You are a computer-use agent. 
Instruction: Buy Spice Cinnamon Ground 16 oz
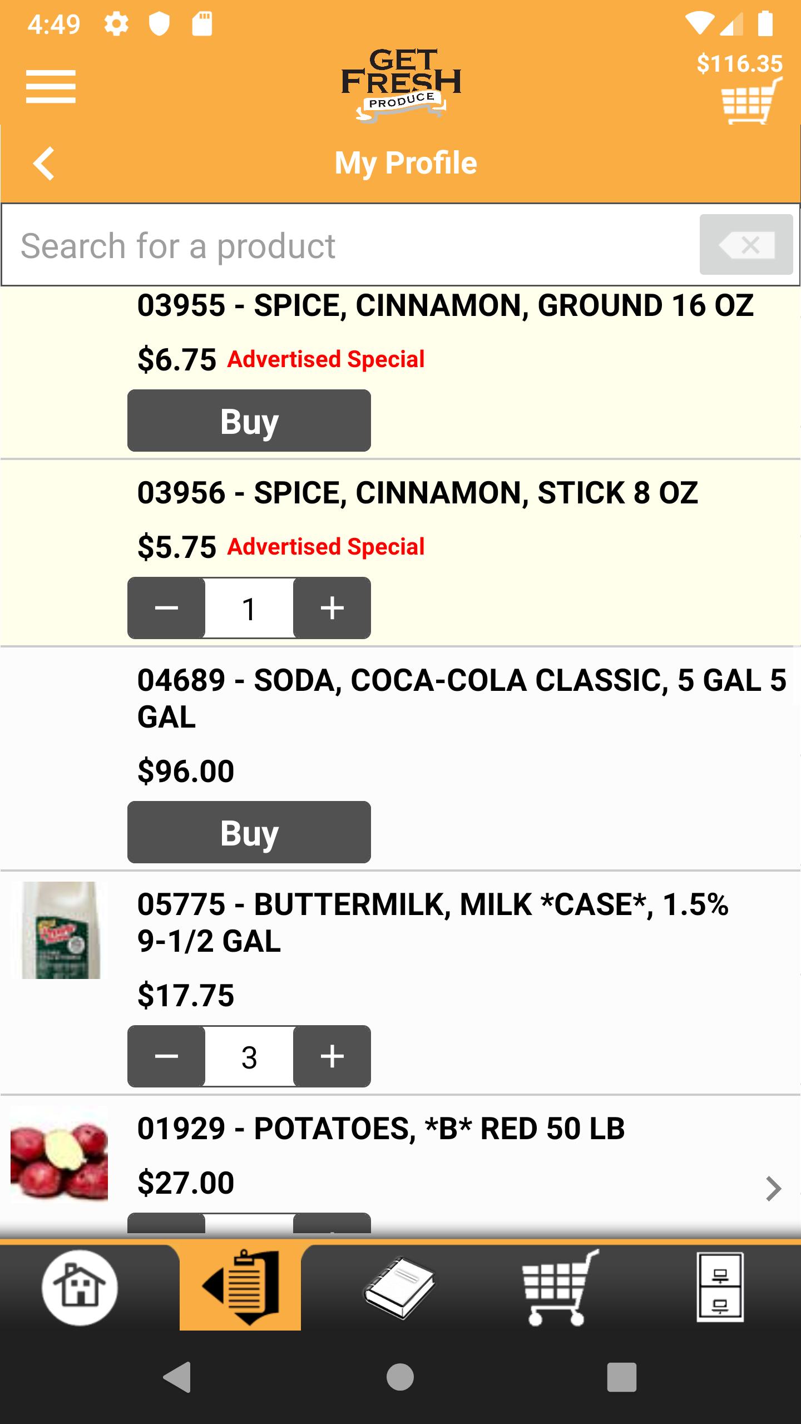click(x=249, y=421)
